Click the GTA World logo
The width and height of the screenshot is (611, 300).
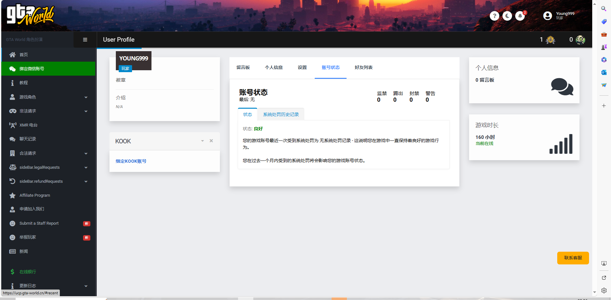point(31,15)
